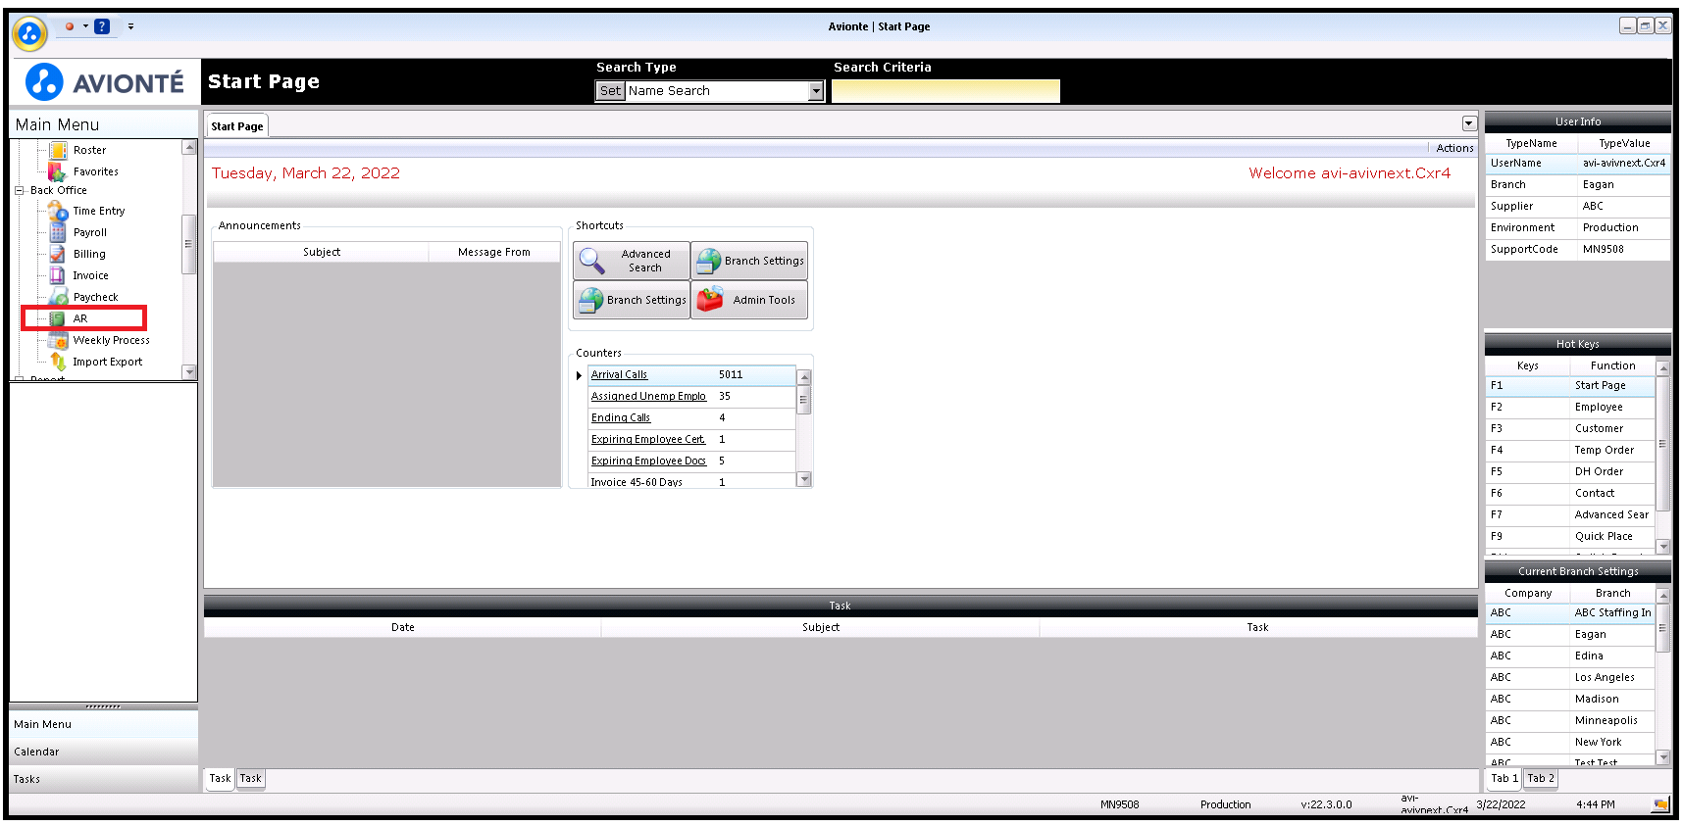
Task: Click the up arrow of the Counters scrollbar
Action: tap(804, 377)
